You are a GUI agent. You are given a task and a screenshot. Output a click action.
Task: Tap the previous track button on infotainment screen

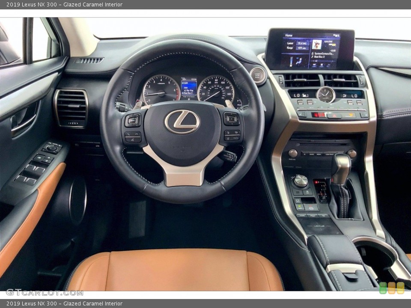pyautogui.click(x=314, y=65)
